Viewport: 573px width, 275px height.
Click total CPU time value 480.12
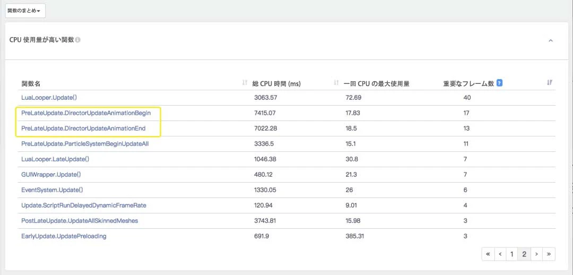[264, 175]
